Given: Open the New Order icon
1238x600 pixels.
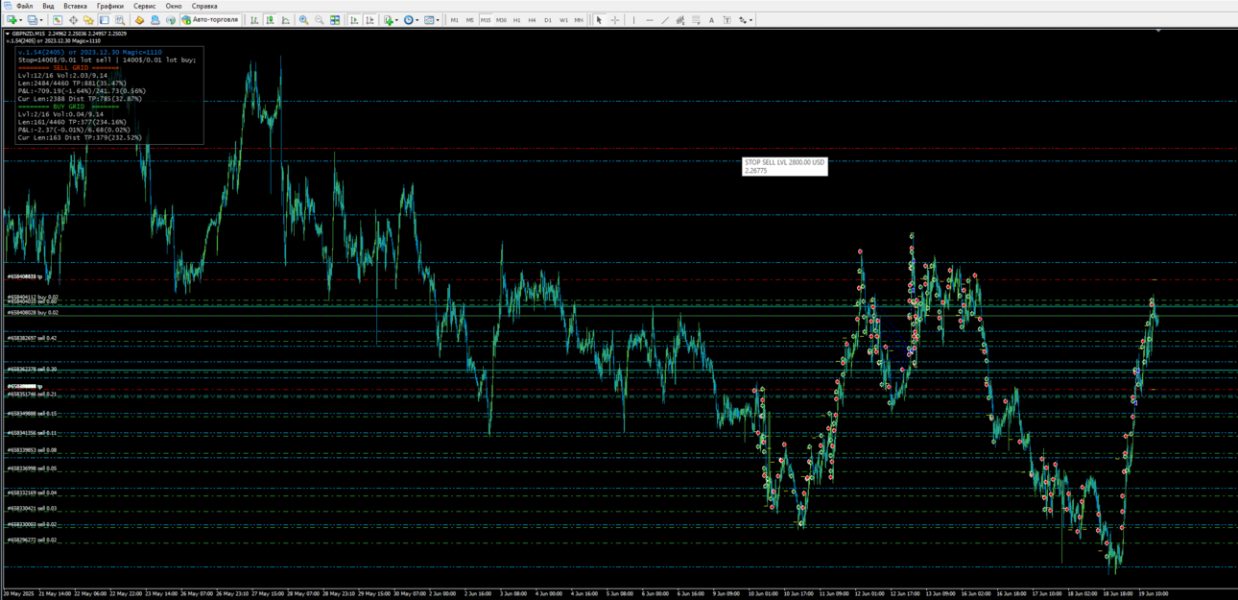Looking at the screenshot, I should click(139, 19).
